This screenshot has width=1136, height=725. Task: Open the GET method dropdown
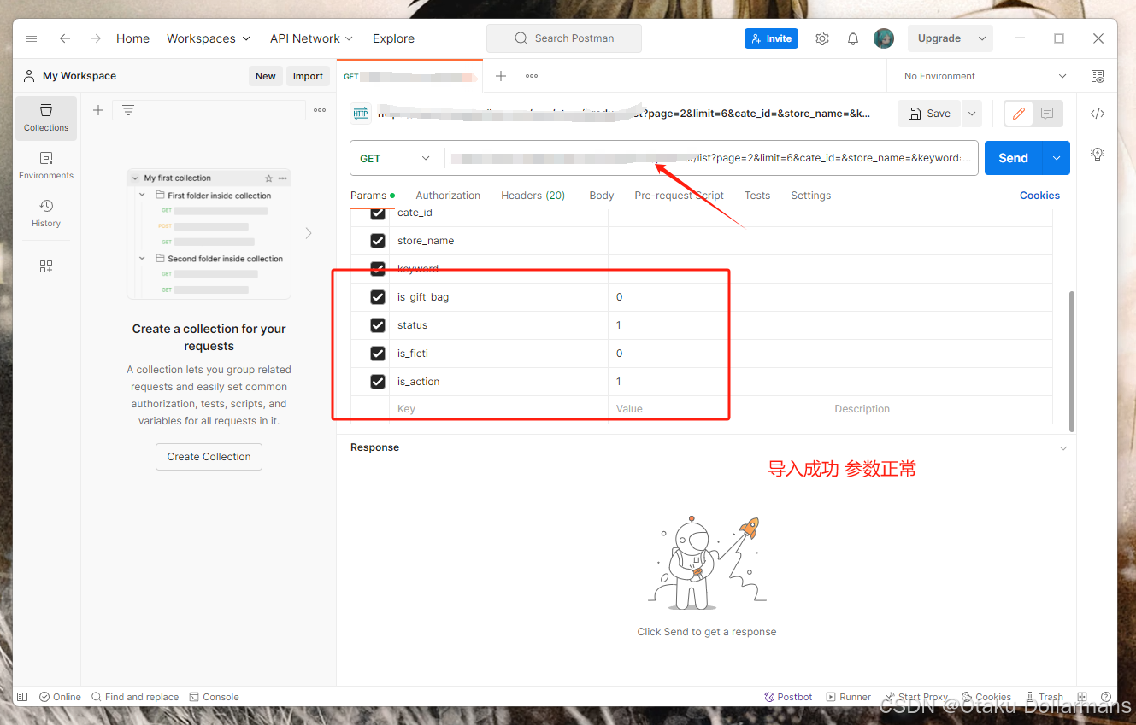pos(395,157)
